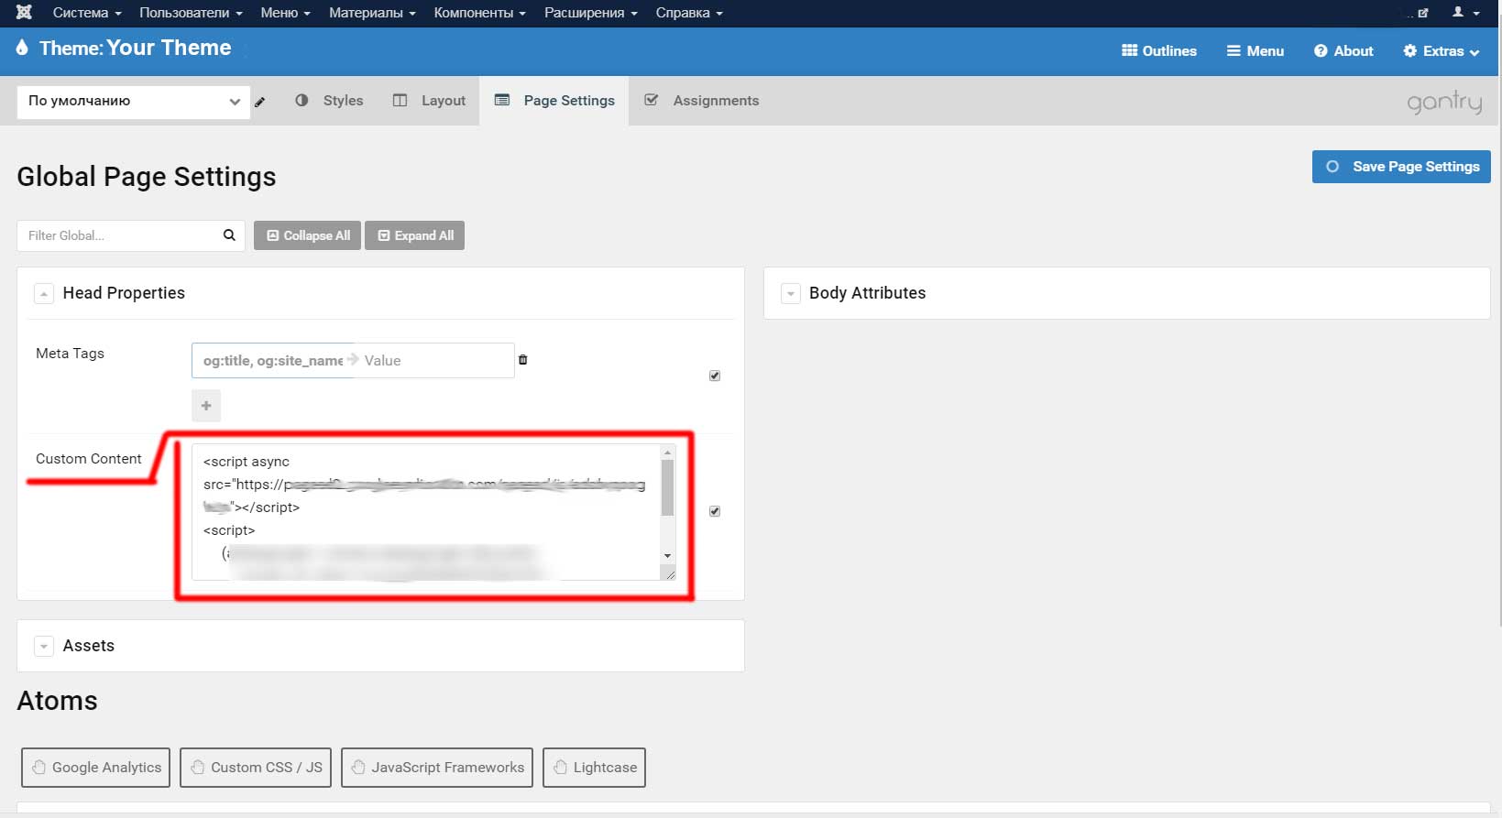Click the Page Settings tab icon

[502, 101]
